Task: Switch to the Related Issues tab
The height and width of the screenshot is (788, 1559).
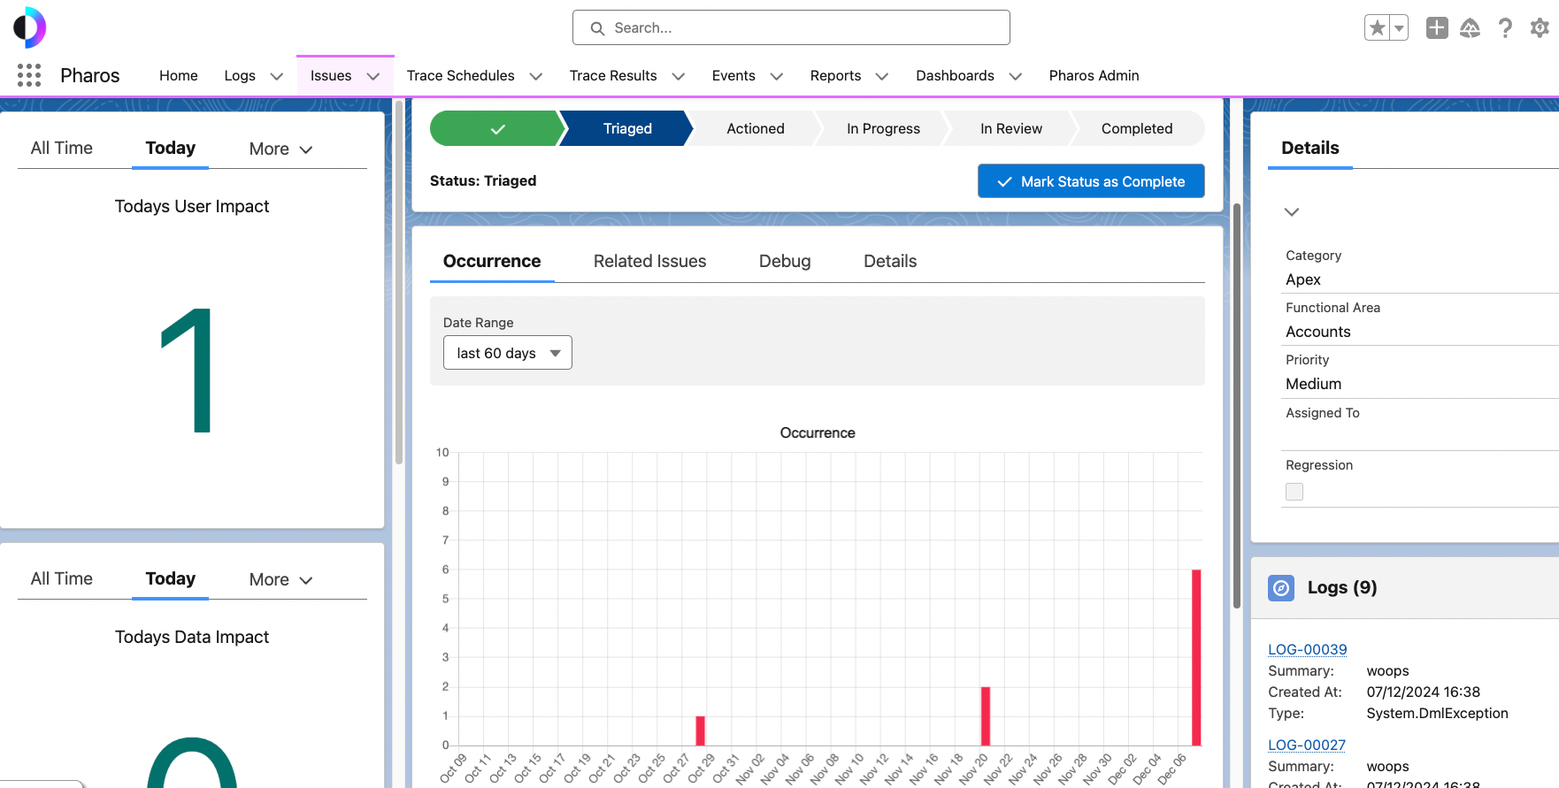Action: tap(649, 262)
